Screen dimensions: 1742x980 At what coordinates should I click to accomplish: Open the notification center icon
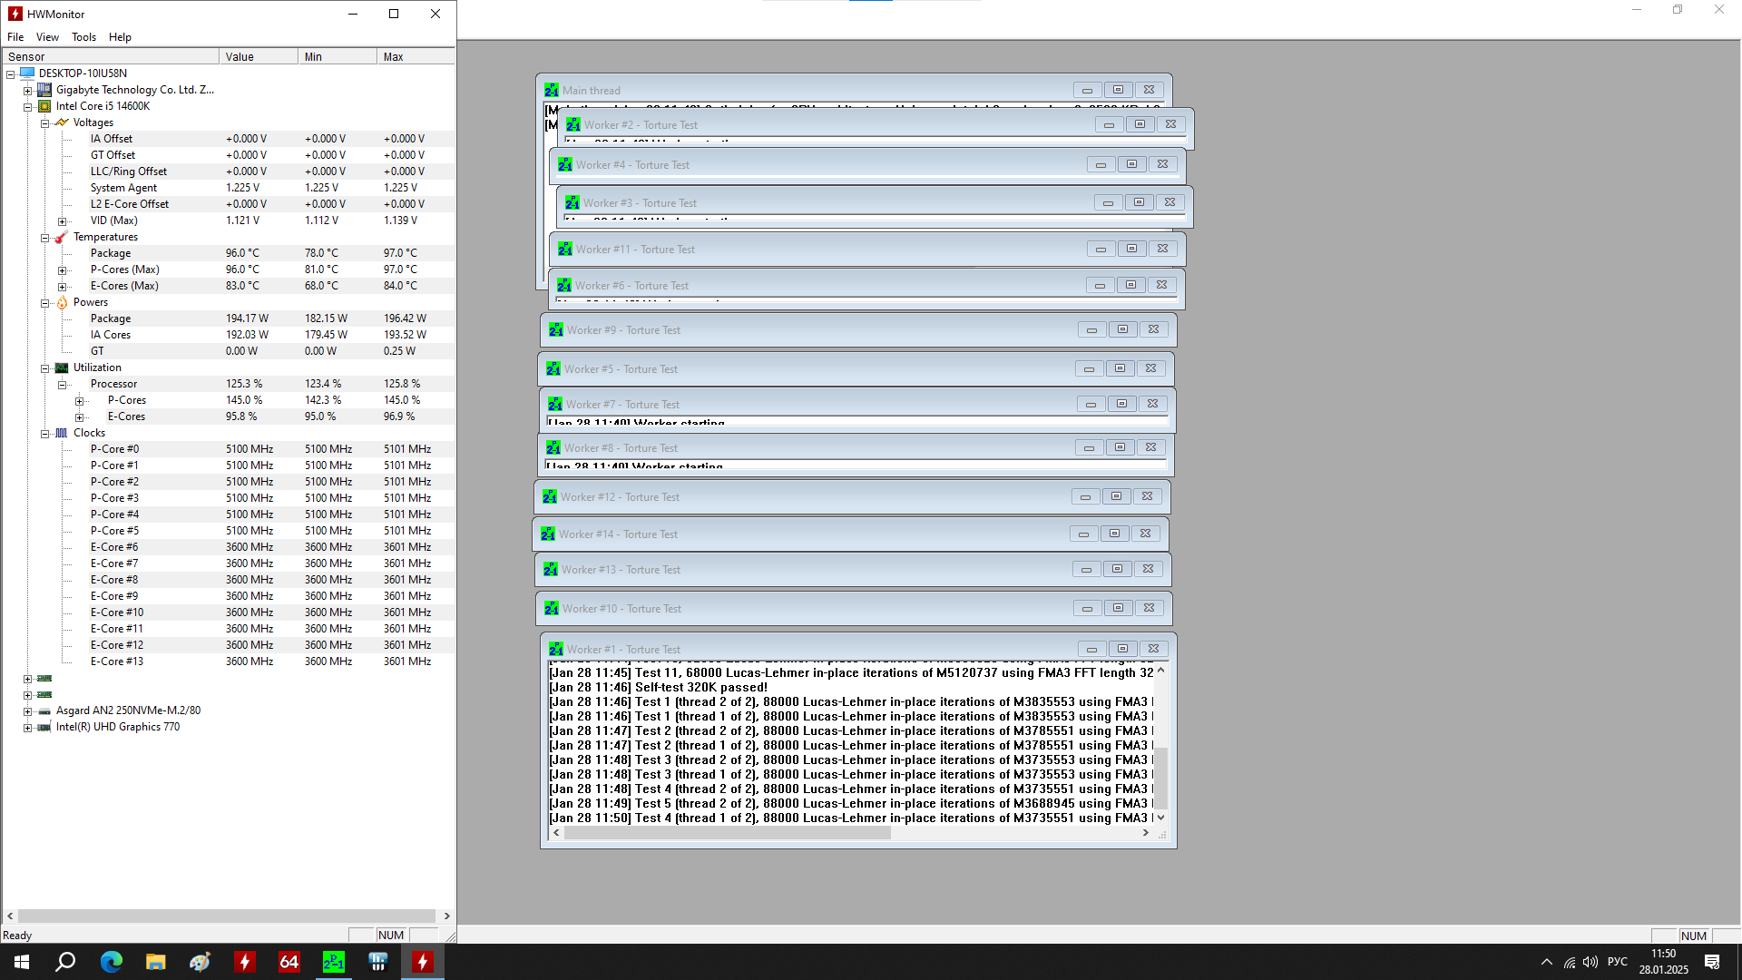[1712, 962]
